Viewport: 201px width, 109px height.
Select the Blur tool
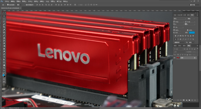[4, 49]
